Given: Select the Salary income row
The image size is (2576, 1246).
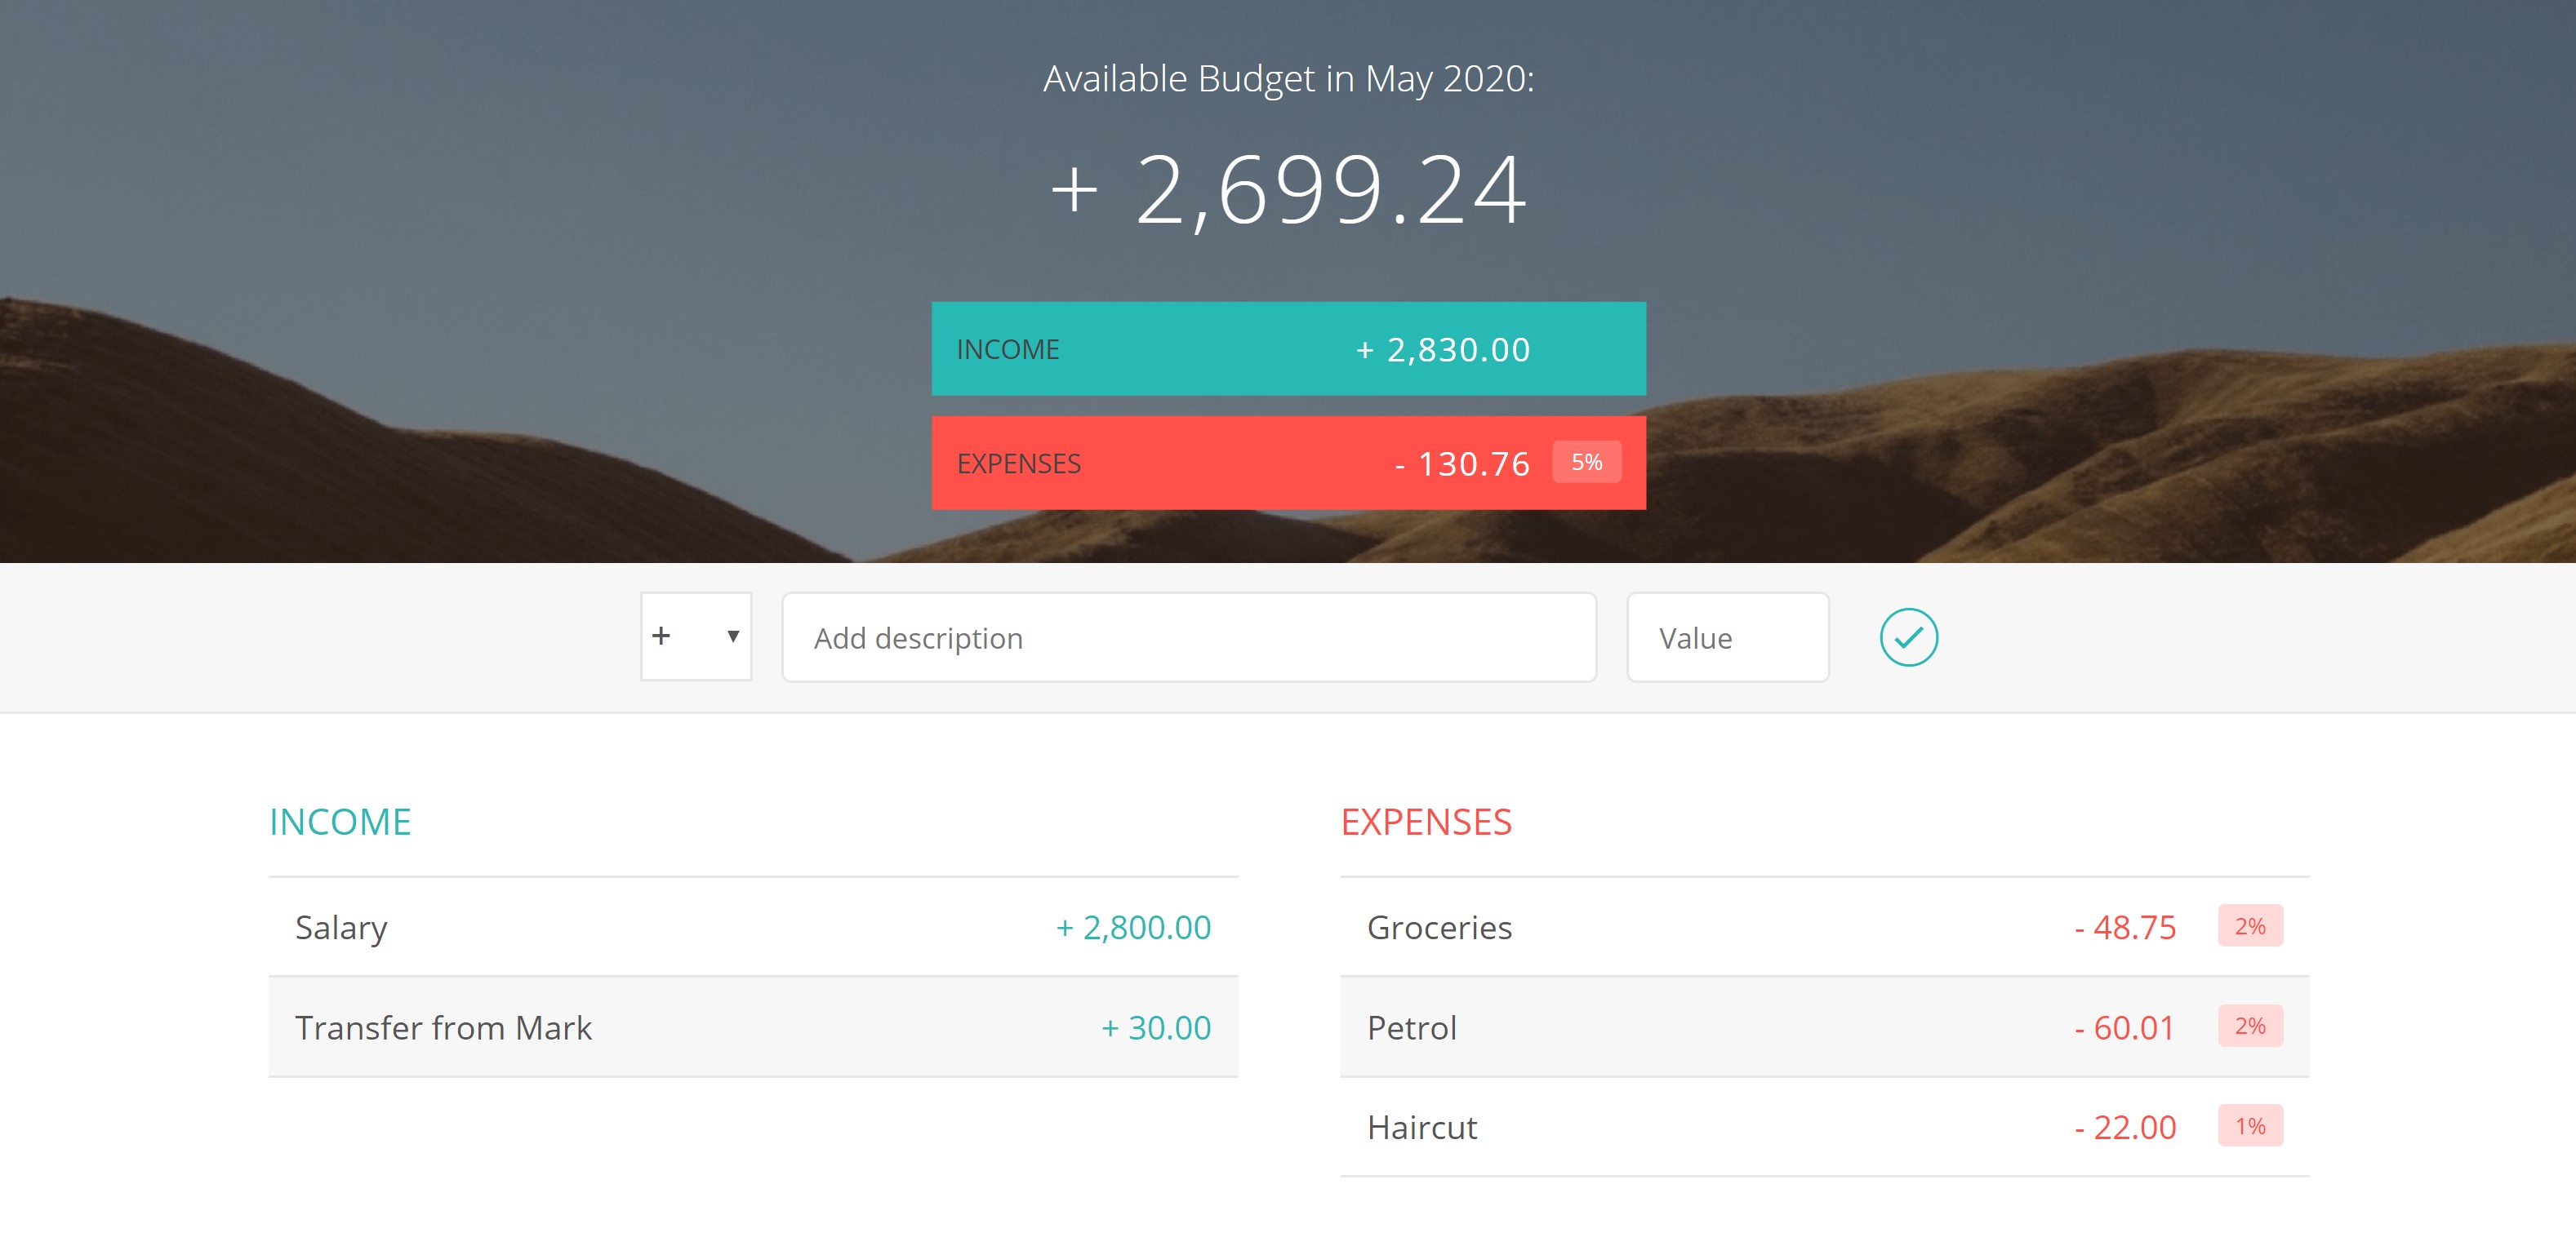Looking at the screenshot, I should pos(753,927).
